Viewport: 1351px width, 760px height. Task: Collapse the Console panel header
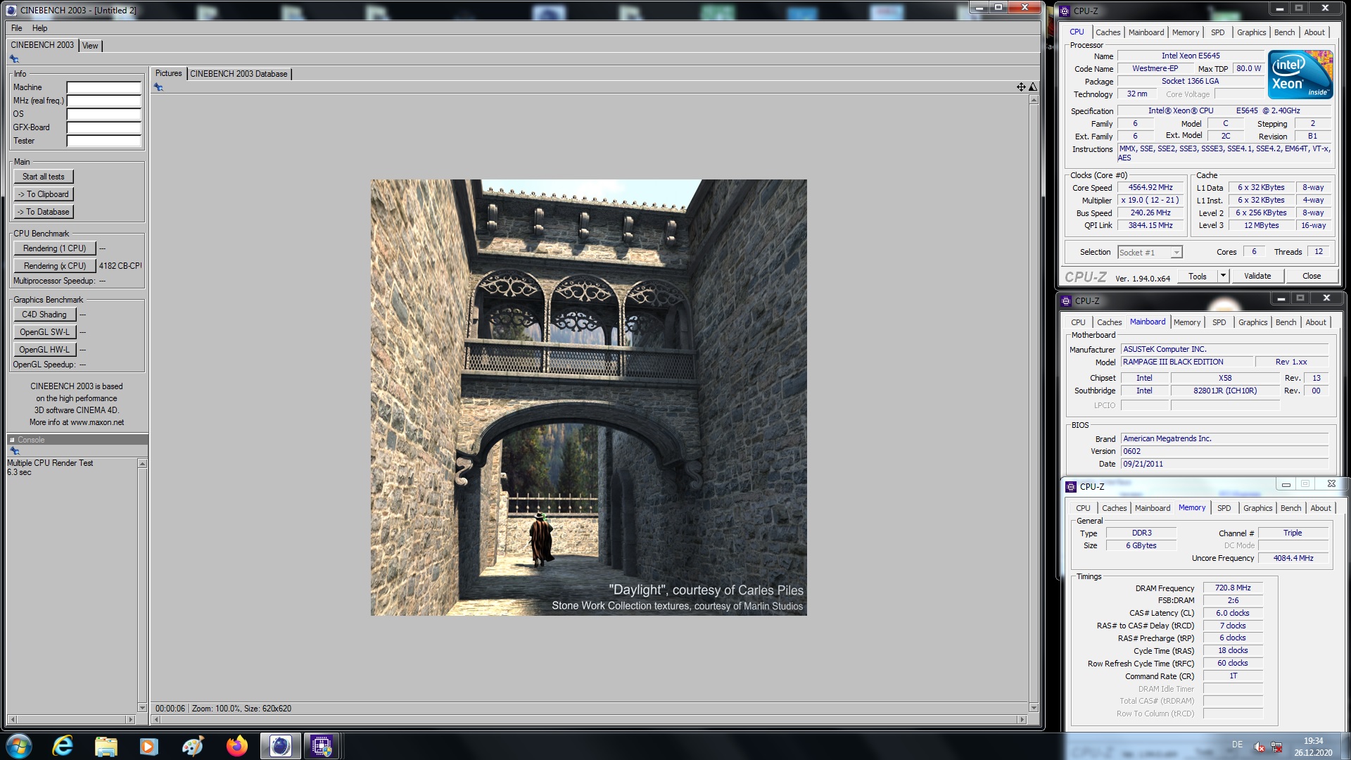pyautogui.click(x=12, y=440)
